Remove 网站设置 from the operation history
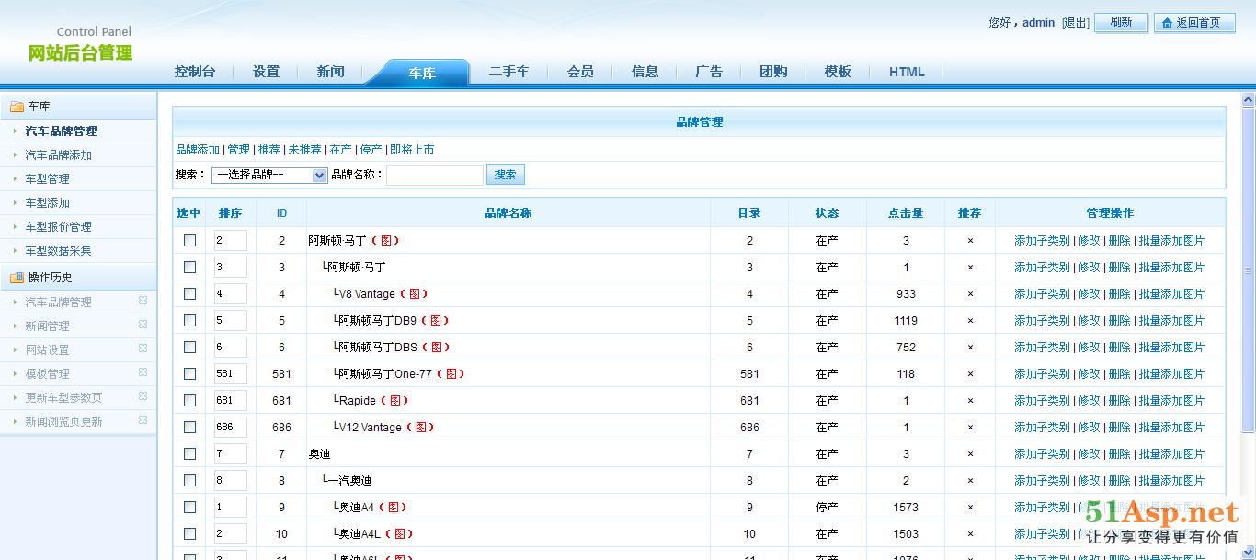The height and width of the screenshot is (560, 1256). [x=143, y=349]
